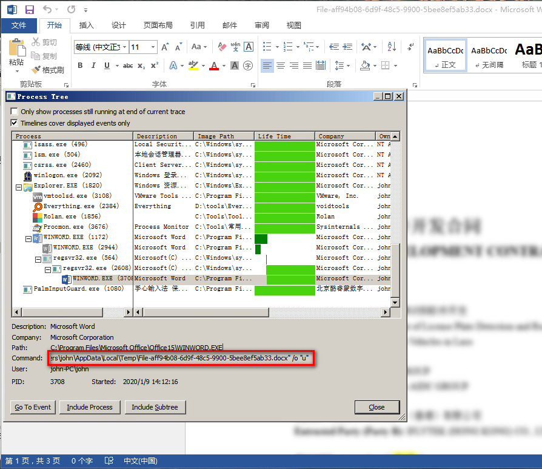The image size is (542, 469).
Task: Switch to the 页面布局 (Page Layout) tab
Action: (158, 25)
